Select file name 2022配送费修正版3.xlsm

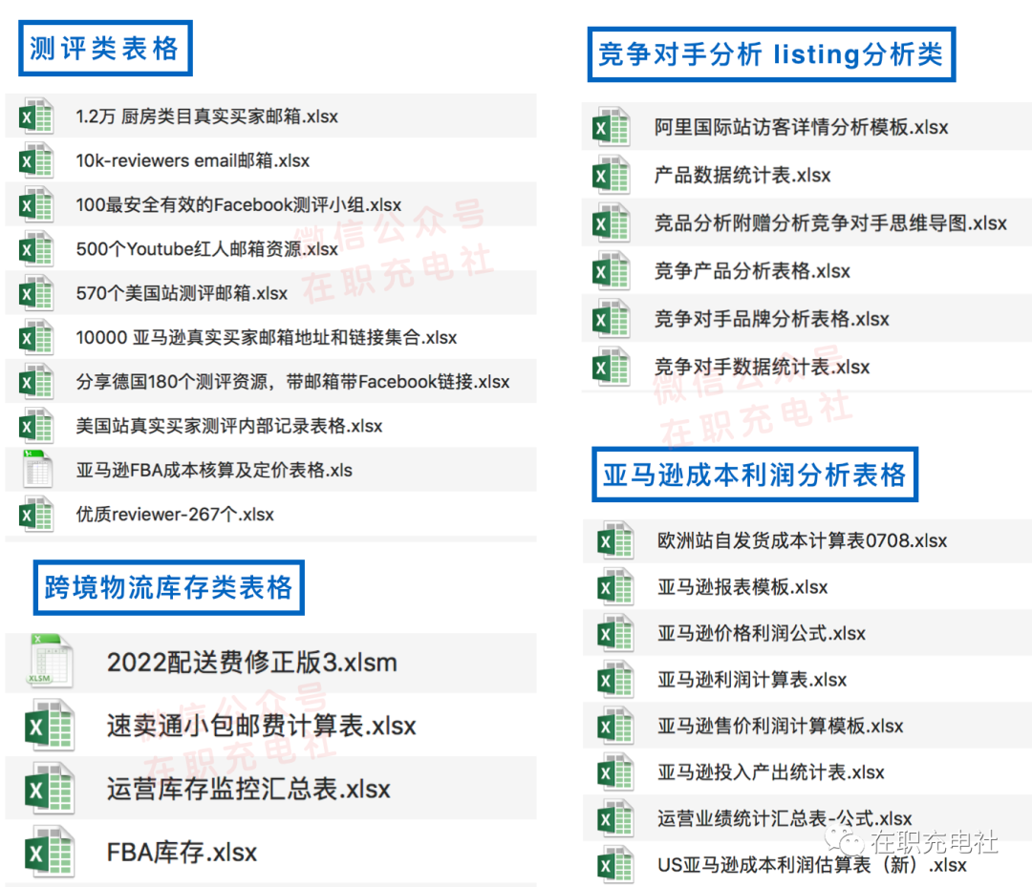pos(252,662)
